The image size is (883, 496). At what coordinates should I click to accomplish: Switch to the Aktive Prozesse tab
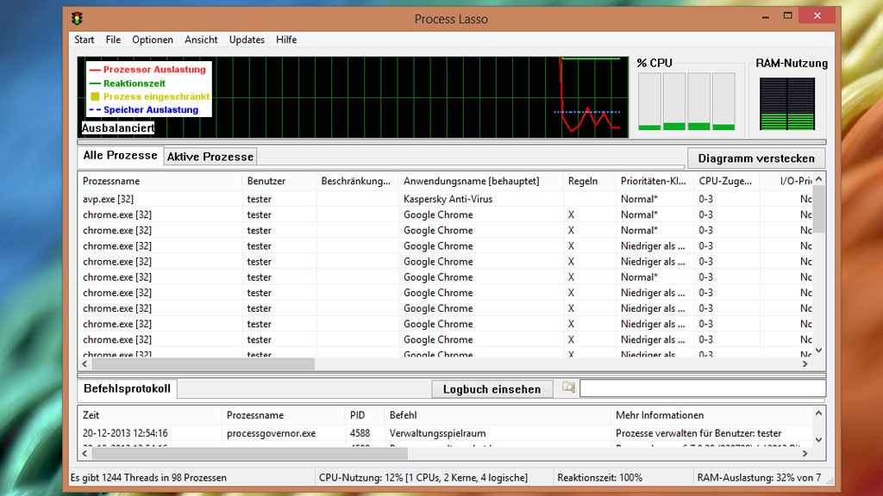pos(210,157)
